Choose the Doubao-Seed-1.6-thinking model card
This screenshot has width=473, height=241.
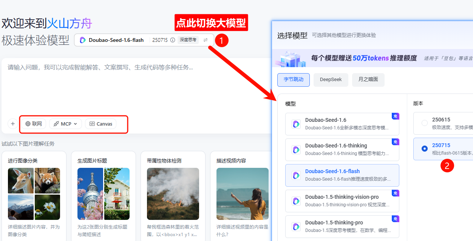[x=342, y=150]
